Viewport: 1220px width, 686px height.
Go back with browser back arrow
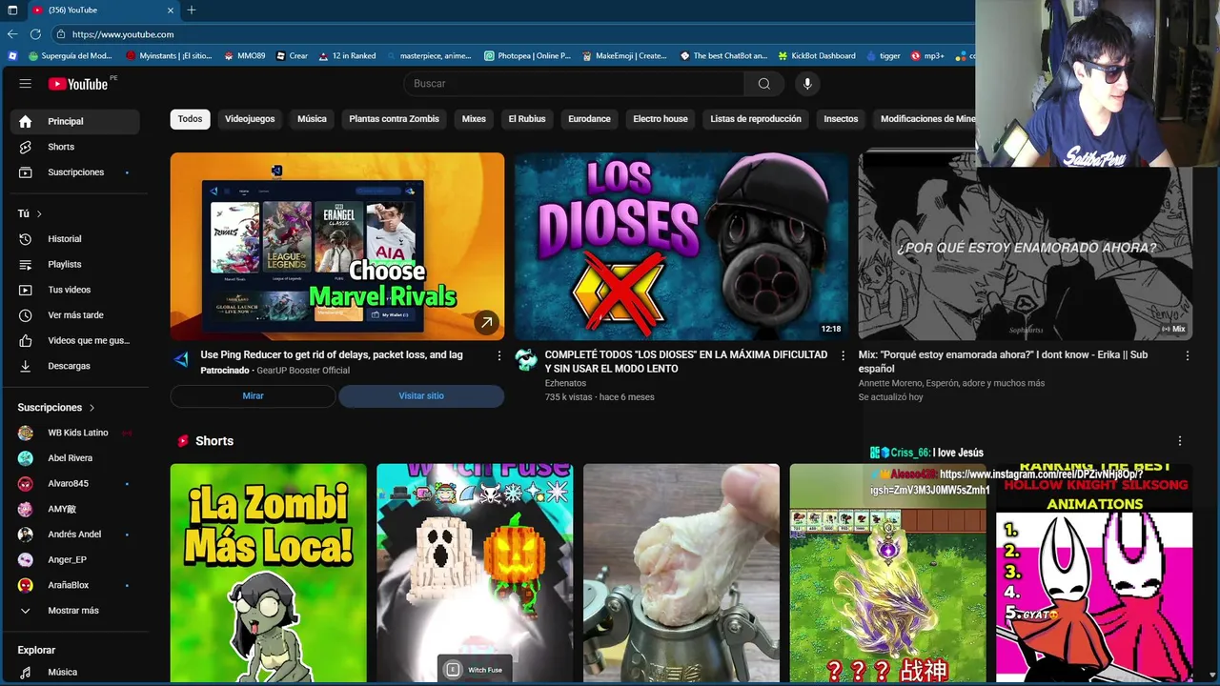pyautogui.click(x=12, y=34)
